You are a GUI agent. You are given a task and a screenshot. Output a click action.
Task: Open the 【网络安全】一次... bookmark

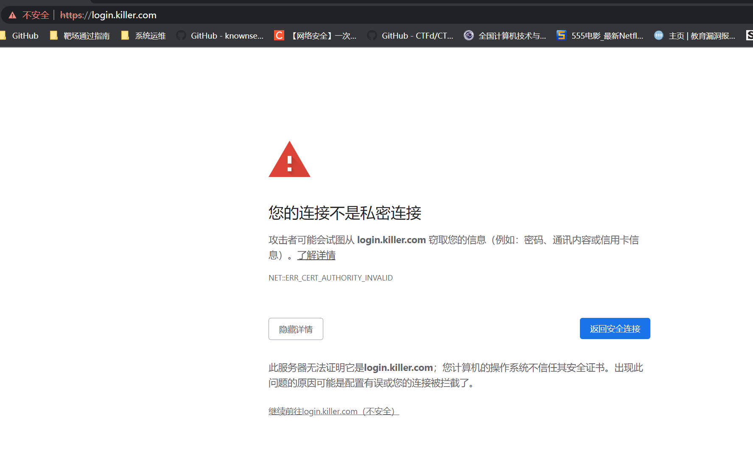[x=315, y=36]
